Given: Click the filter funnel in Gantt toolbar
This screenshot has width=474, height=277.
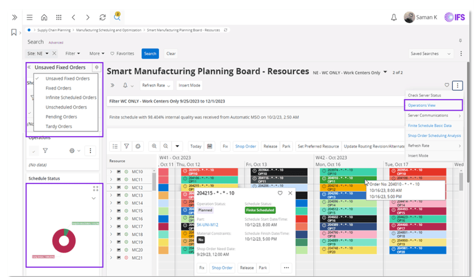Looking at the screenshot, I should point(126,146).
